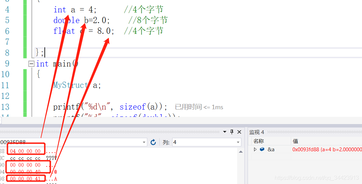
Task: Click memory bytes 'cc cc cc cc'
Action: [25, 158]
